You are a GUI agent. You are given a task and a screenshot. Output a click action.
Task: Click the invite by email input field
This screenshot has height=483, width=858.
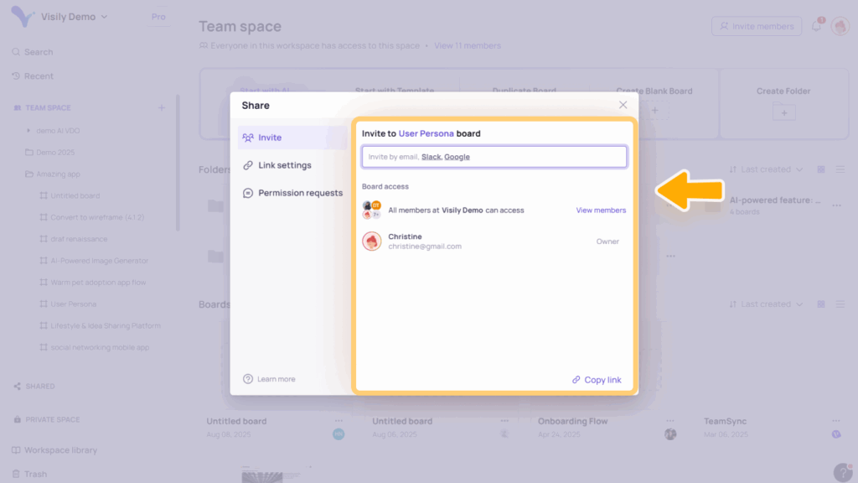pos(494,157)
